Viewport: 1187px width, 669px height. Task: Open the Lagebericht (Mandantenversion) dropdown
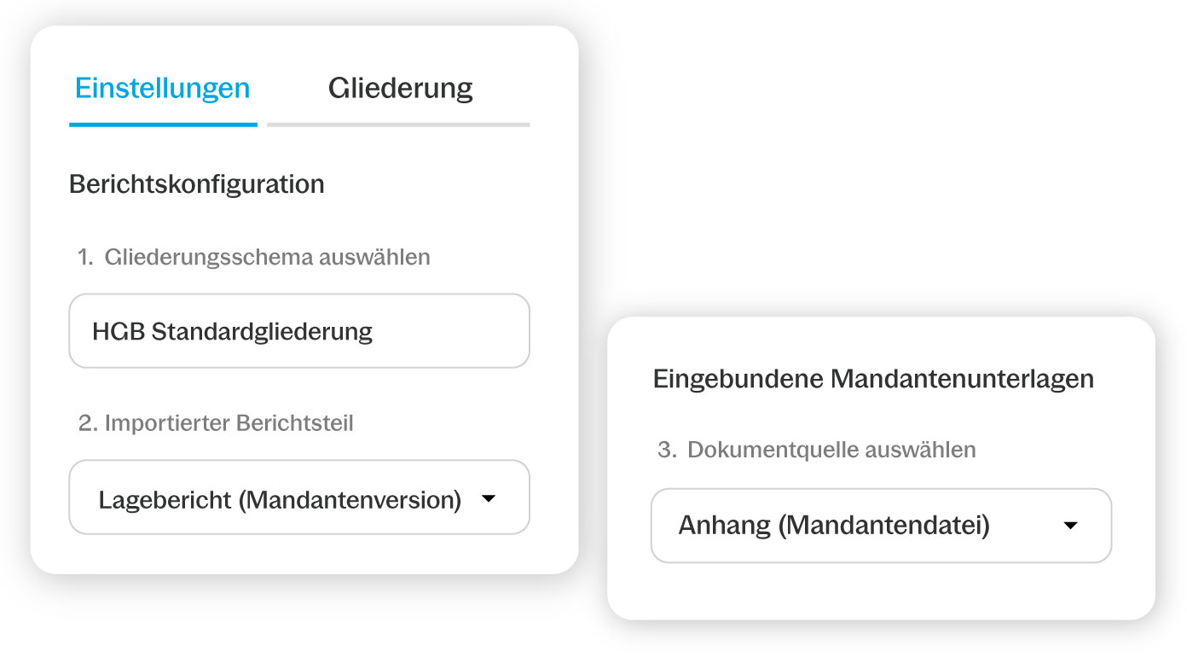tap(298, 497)
